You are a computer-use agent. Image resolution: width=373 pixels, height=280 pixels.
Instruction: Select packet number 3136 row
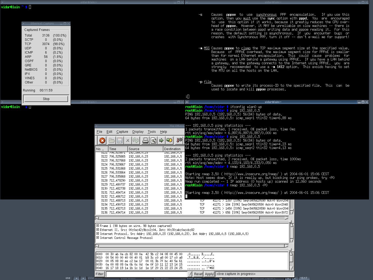point(192,213)
